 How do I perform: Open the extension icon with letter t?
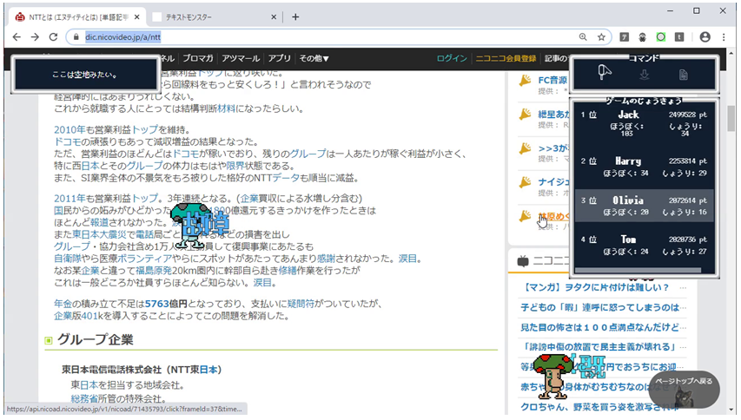point(679,36)
